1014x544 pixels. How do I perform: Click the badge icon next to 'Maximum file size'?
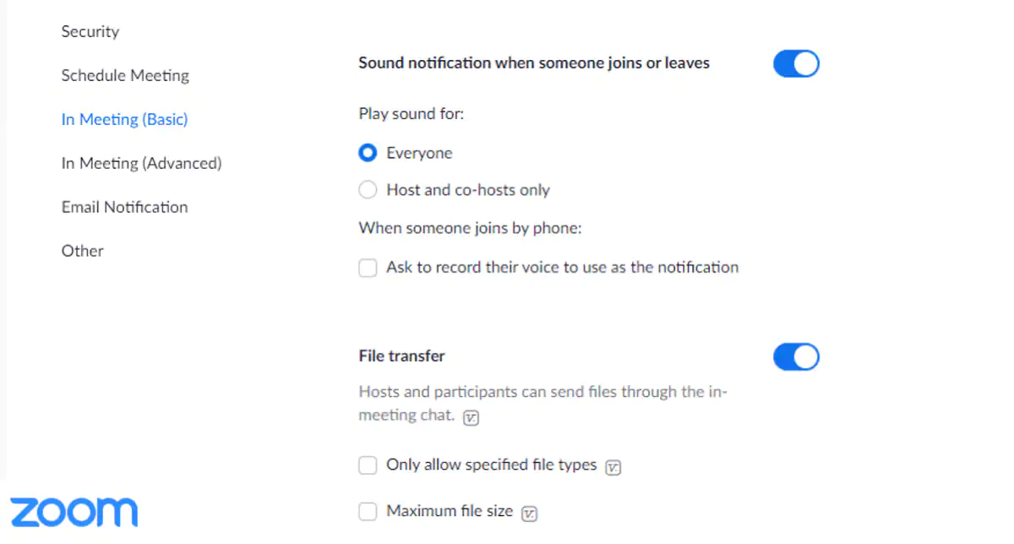pyautogui.click(x=529, y=513)
